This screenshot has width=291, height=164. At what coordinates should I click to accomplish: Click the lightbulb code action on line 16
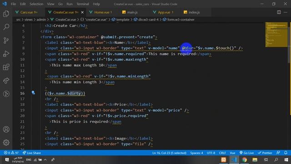[x=33, y=92]
